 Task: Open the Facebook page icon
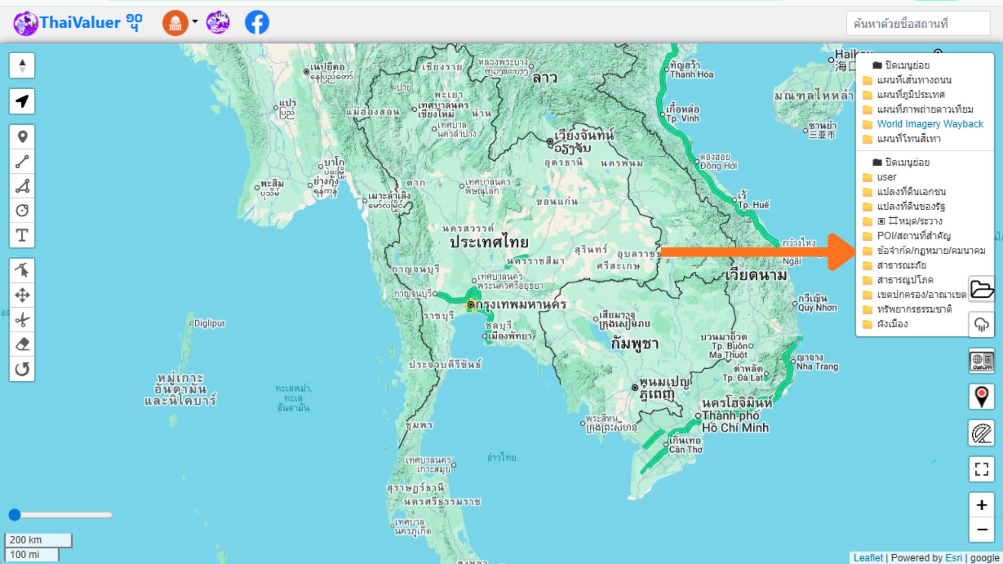click(257, 22)
